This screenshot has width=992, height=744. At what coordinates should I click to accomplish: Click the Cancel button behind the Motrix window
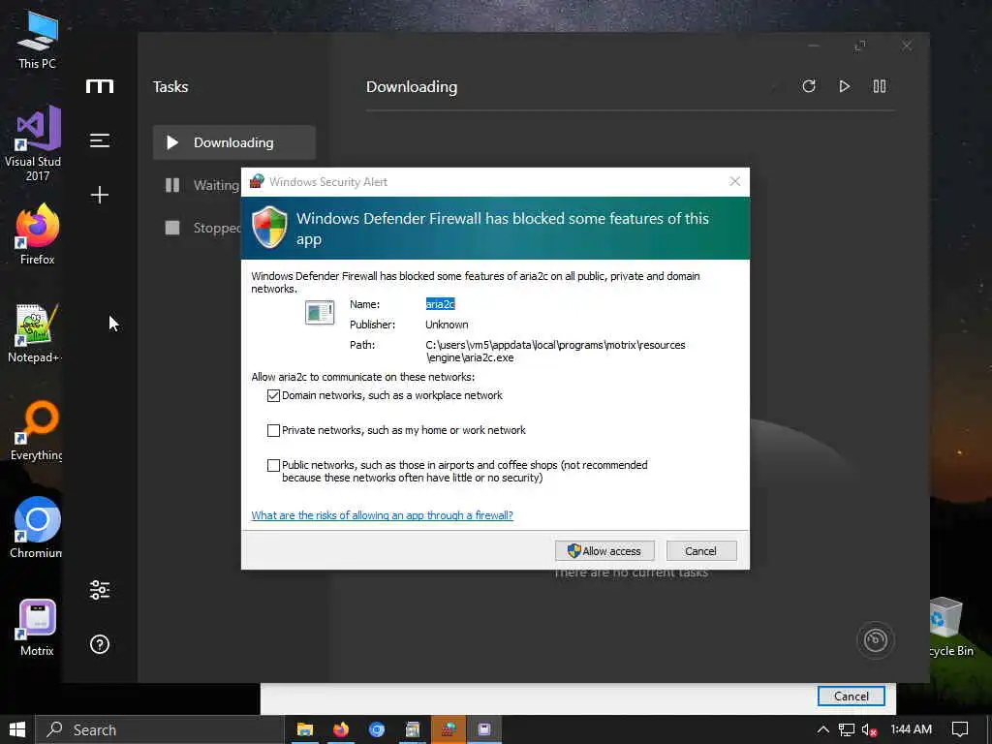tap(851, 696)
